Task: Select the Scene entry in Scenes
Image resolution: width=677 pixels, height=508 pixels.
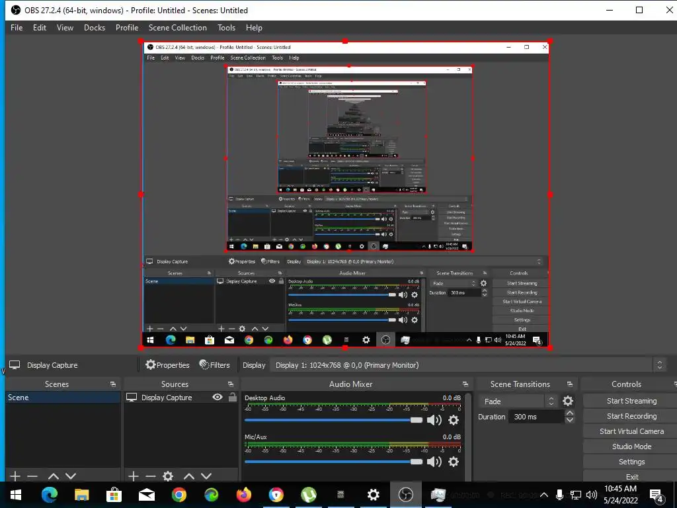Action: click(x=63, y=398)
